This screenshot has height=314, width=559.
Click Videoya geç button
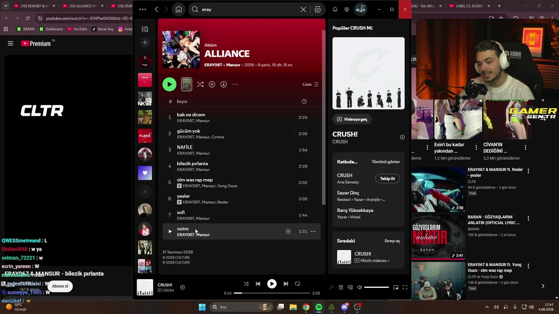pyautogui.click(x=352, y=119)
